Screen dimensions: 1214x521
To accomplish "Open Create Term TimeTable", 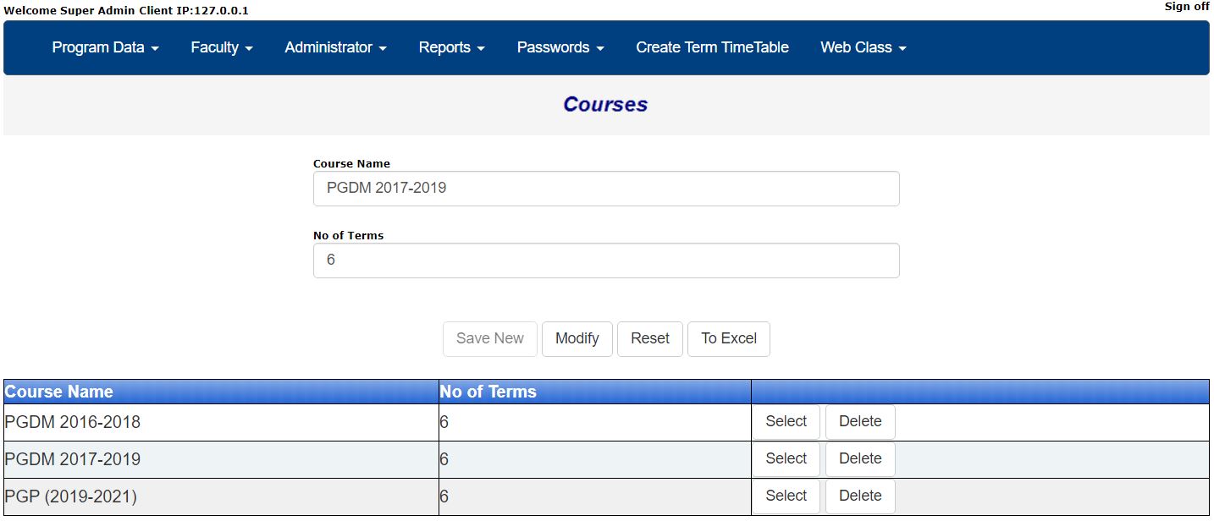I will click(x=711, y=47).
